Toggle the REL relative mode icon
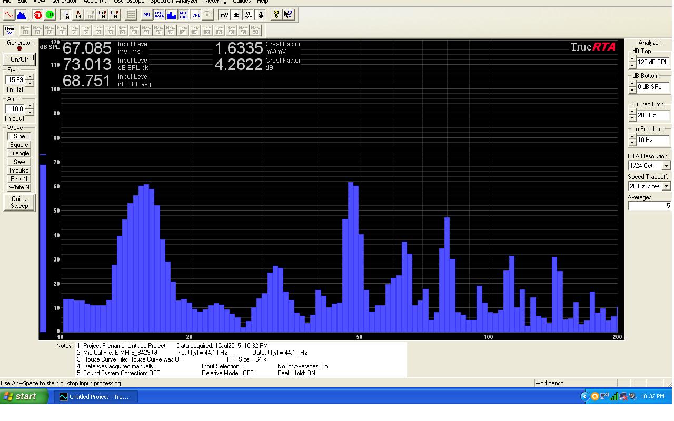 [x=147, y=15]
